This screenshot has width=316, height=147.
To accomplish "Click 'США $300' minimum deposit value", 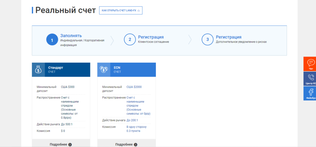I will (68, 87).
